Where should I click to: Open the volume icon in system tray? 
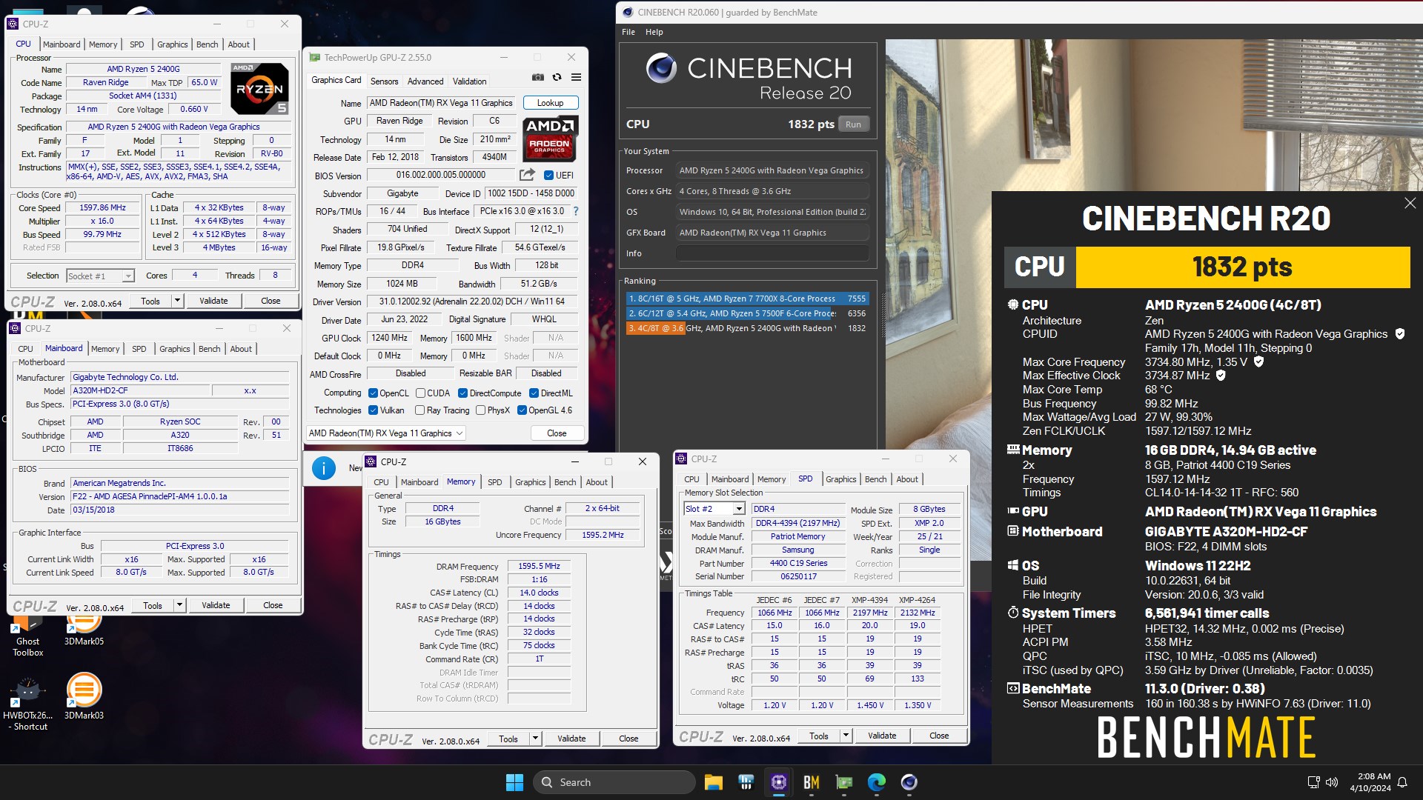[x=1332, y=782]
